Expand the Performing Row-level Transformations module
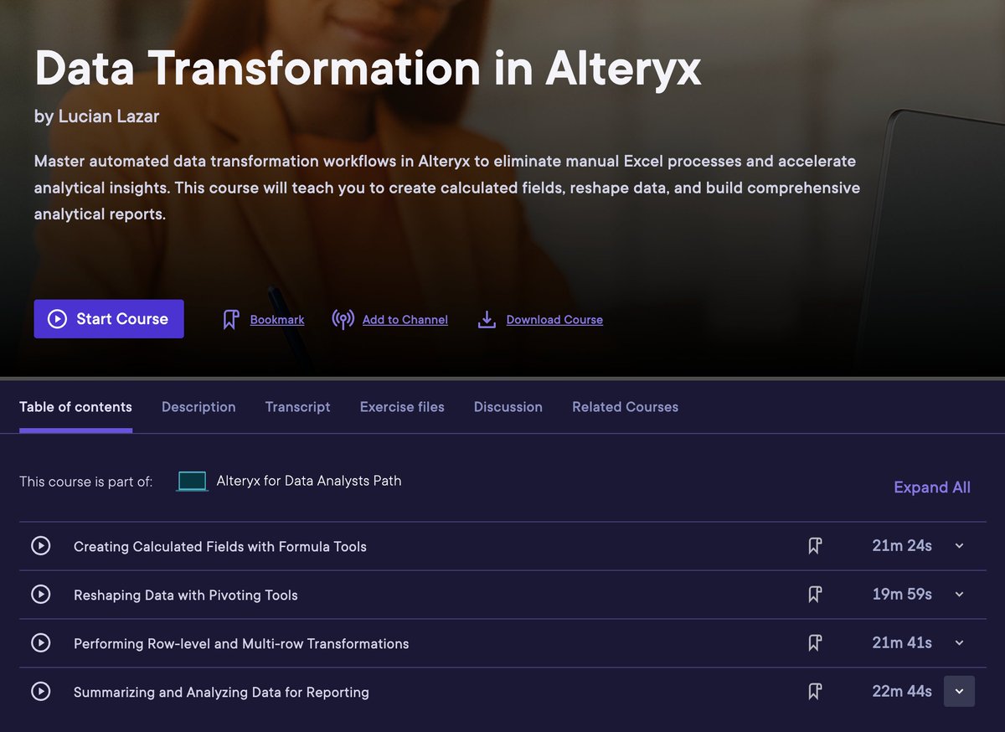The image size is (1005, 732). [959, 643]
